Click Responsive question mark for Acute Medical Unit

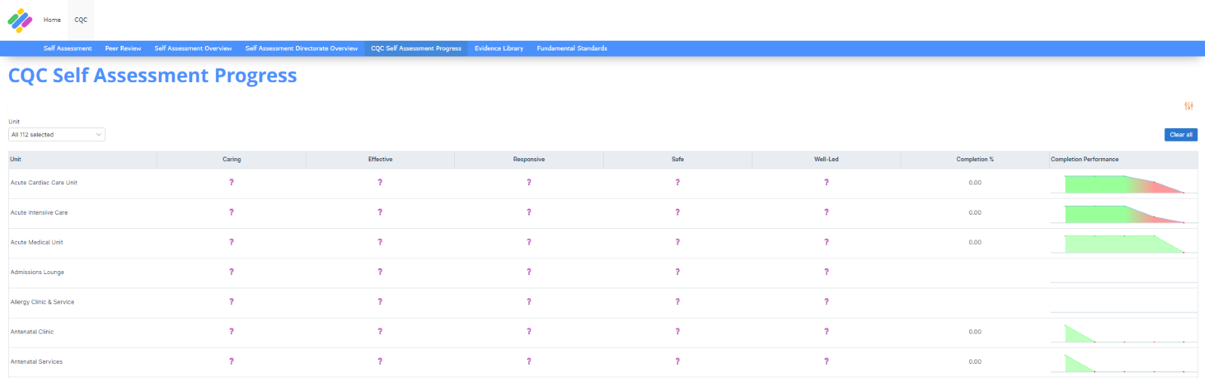click(x=529, y=242)
